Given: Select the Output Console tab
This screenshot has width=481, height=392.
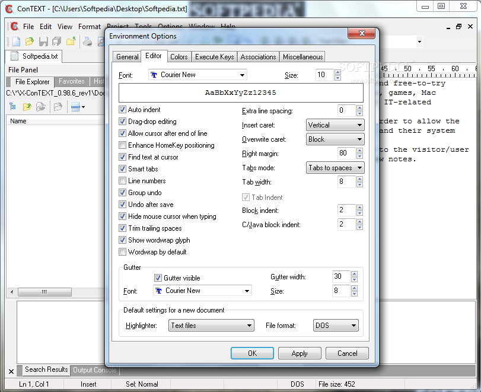Looking at the screenshot, I should (95, 370).
